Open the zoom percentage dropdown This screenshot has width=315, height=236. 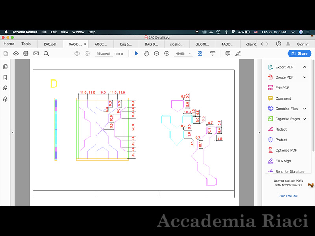[190, 53]
